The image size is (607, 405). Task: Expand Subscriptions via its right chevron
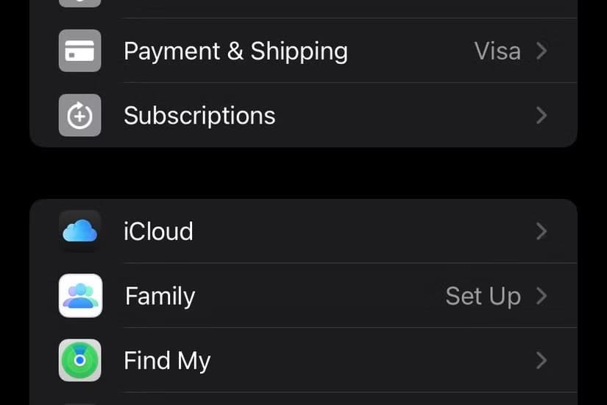tap(542, 115)
